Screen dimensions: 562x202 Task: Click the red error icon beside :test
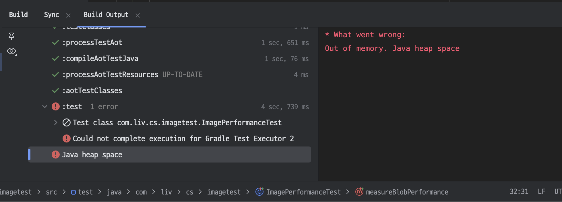pos(55,107)
